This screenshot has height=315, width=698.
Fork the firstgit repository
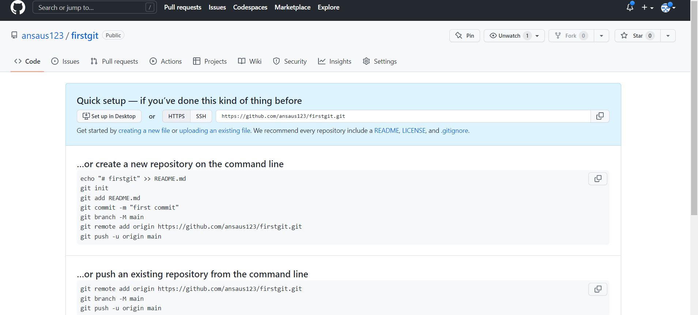point(571,35)
